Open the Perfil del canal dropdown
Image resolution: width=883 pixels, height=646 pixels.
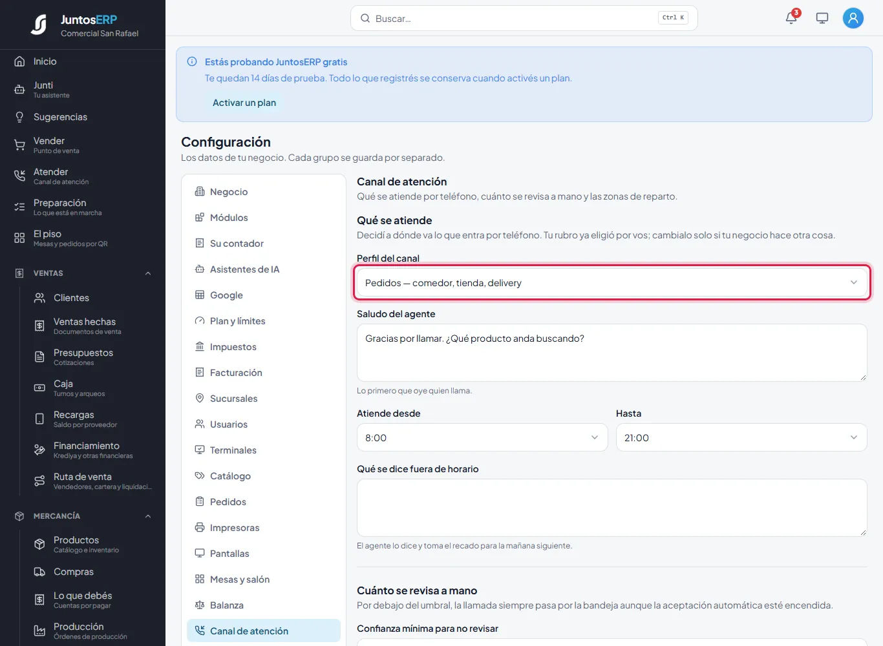(612, 283)
